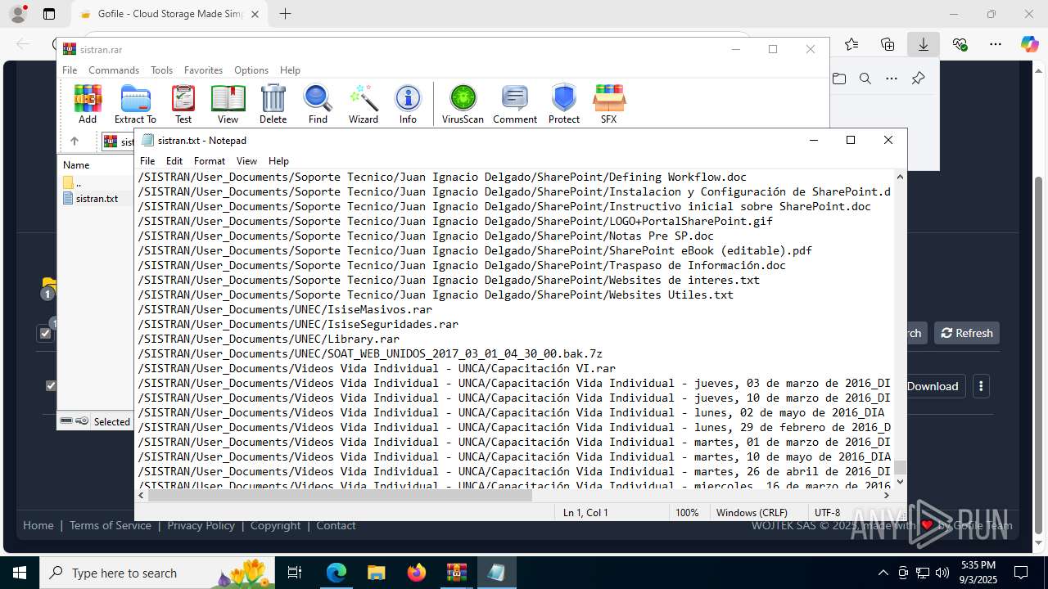This screenshot has width=1048, height=589.
Task: Open the Info icon in WinRAR toolbar
Action: point(408,104)
